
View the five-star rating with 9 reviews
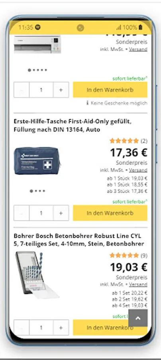[128, 255]
